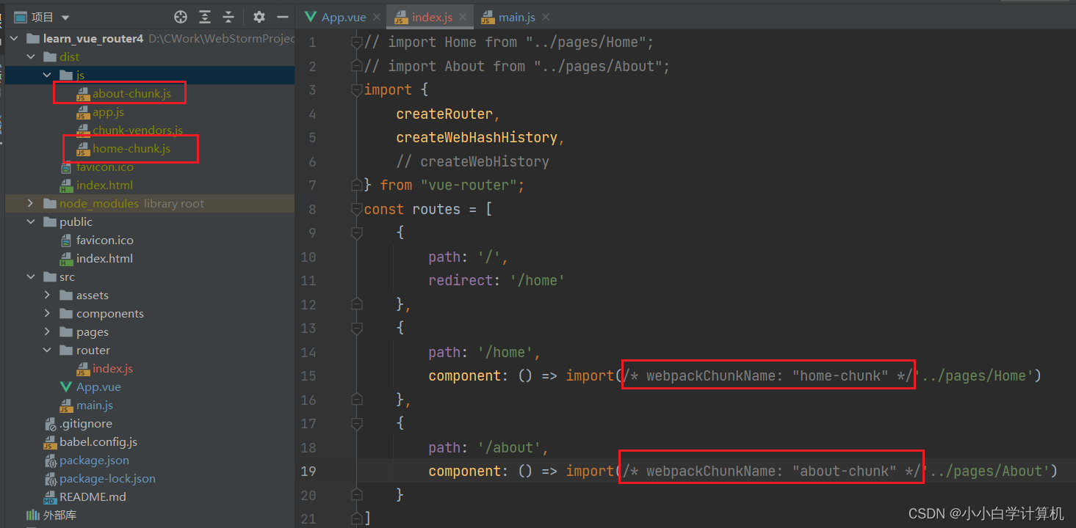Select index.html under public

pyautogui.click(x=104, y=258)
